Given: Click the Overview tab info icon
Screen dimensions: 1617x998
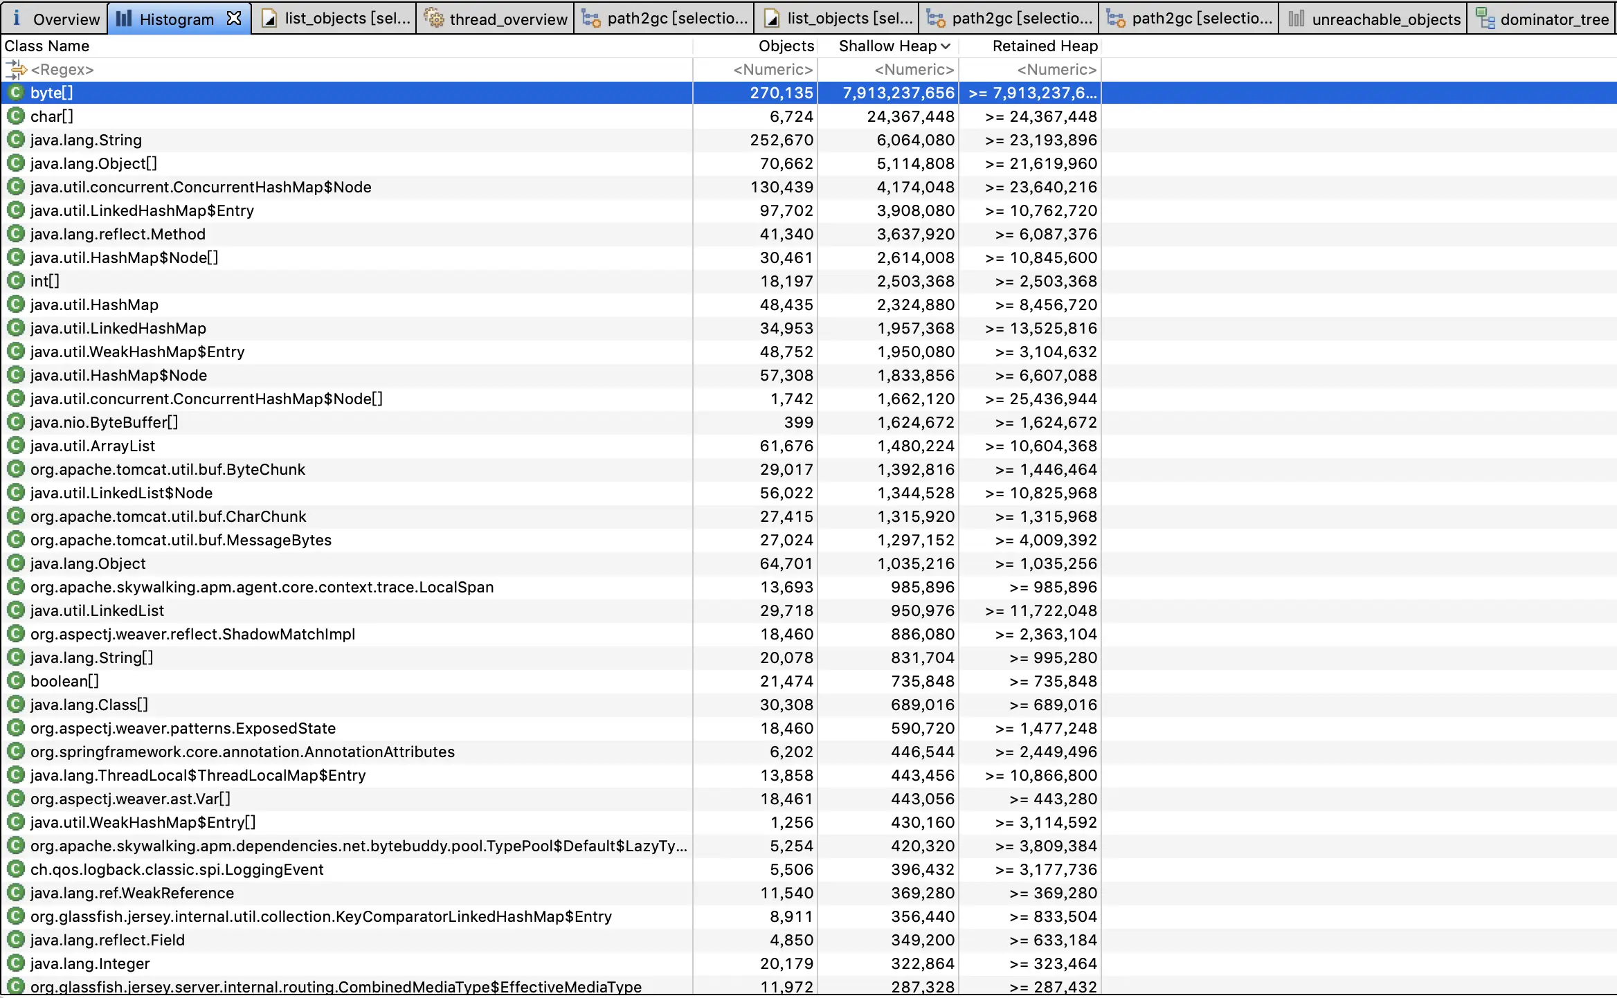Looking at the screenshot, I should click(17, 19).
